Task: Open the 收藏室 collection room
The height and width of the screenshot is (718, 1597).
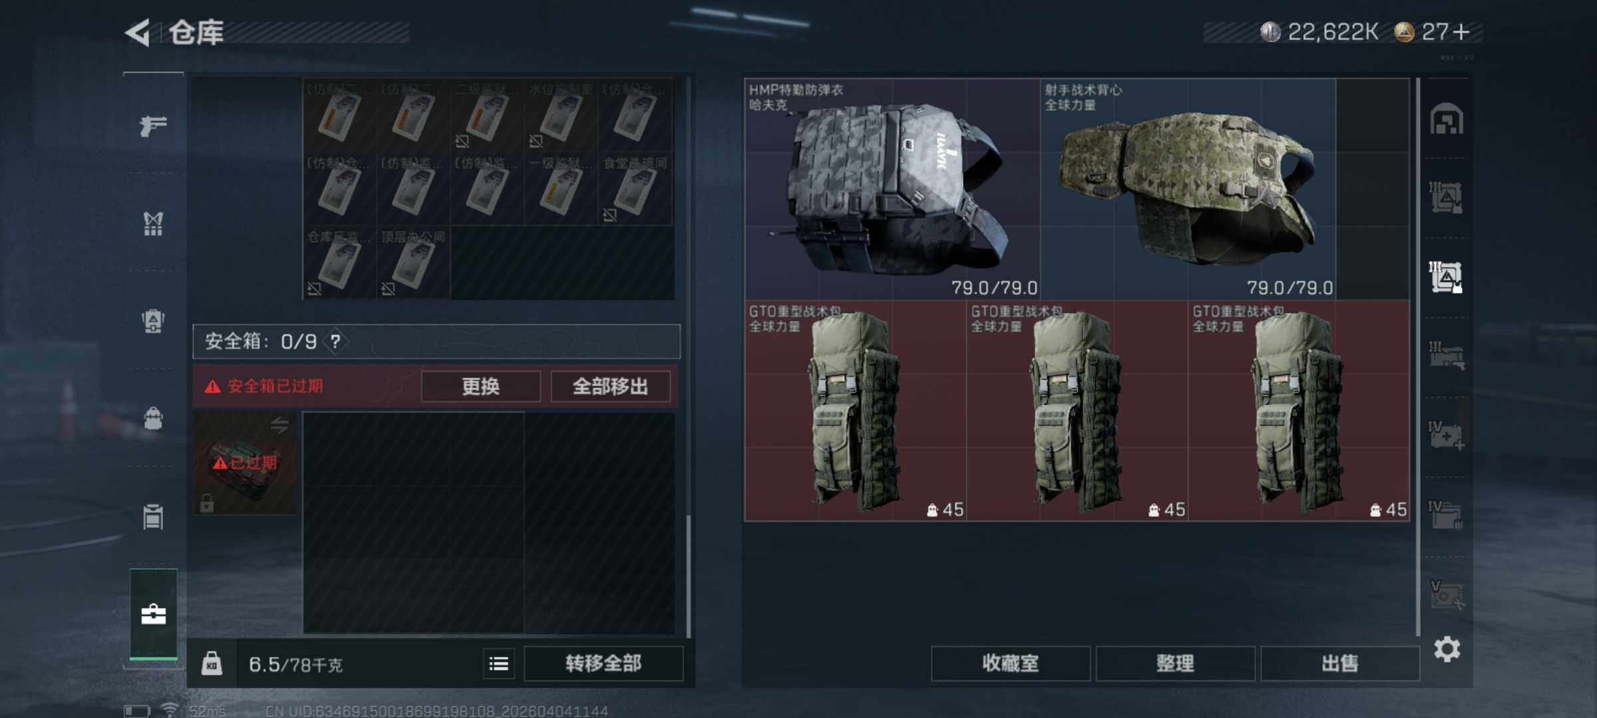Action: point(1010,663)
